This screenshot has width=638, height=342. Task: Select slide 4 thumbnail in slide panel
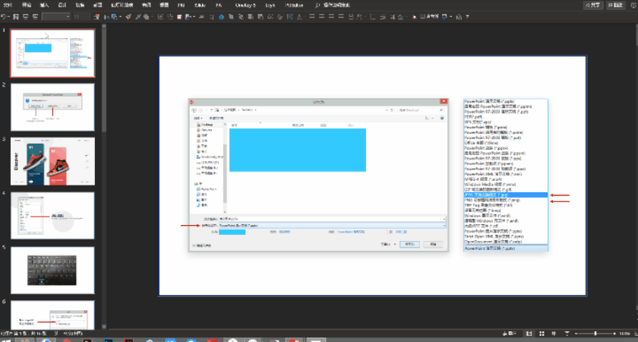[x=52, y=216]
